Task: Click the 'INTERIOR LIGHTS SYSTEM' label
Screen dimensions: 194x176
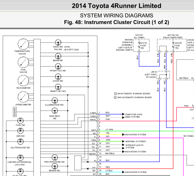Action: (134, 146)
